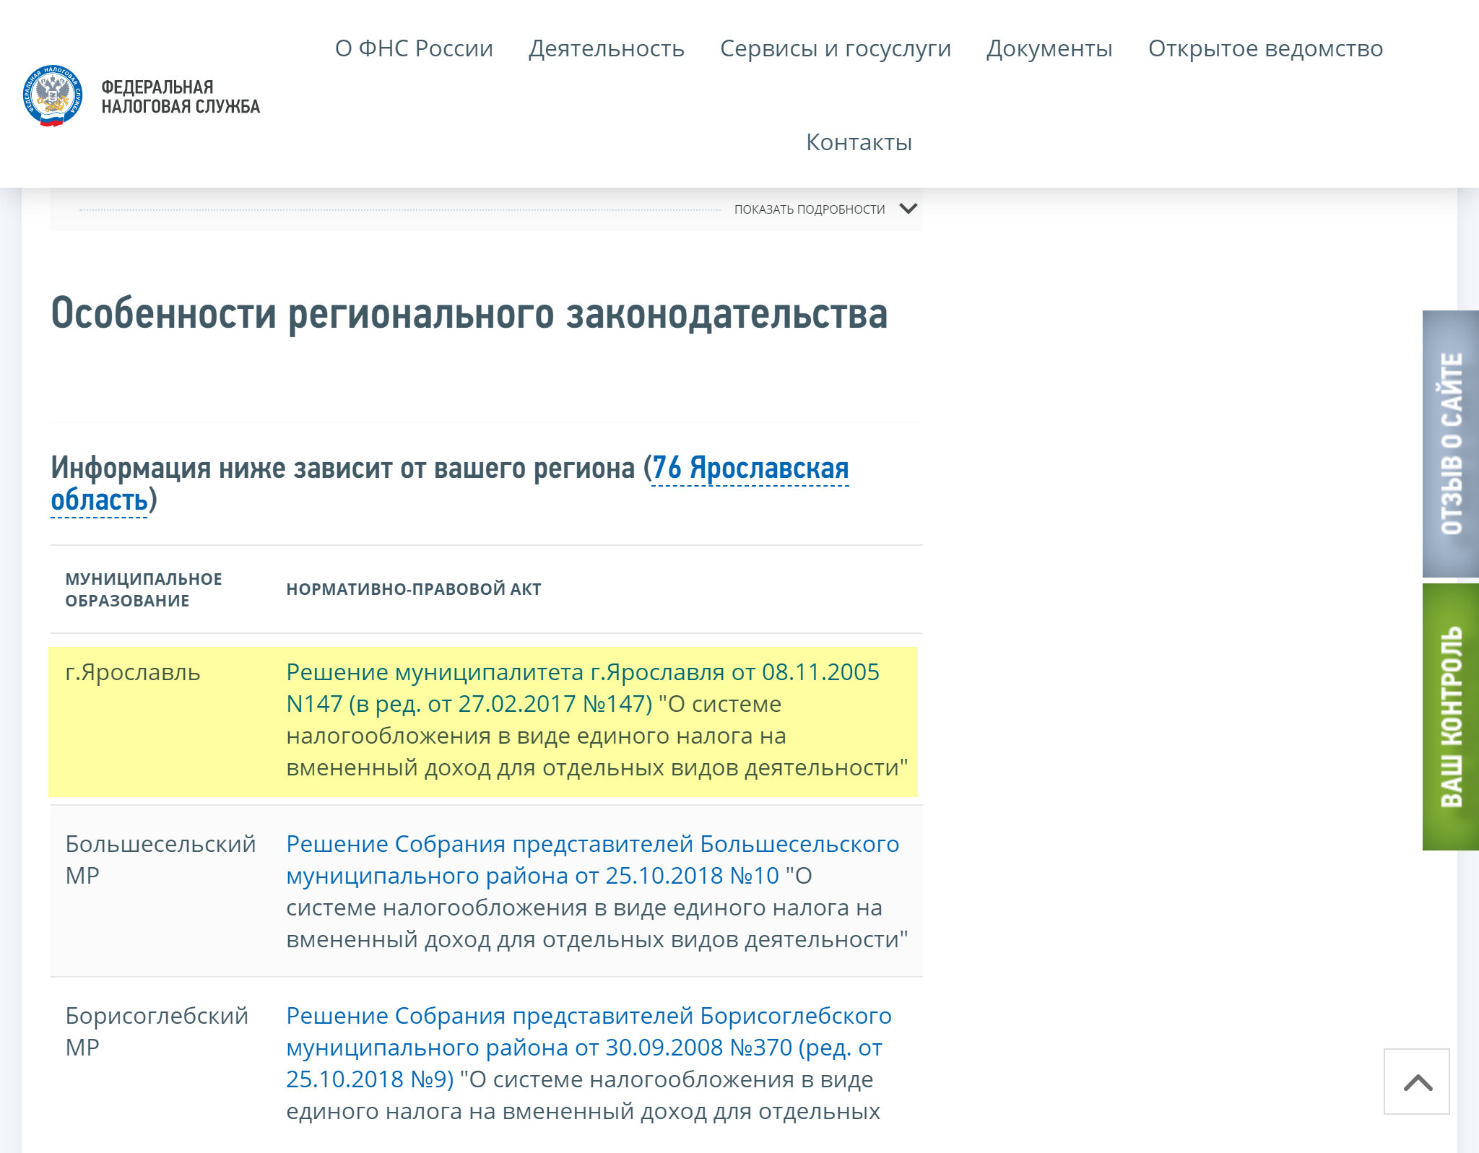Open the ОТЗЫВ О САЙТЕ side tab
1479x1153 pixels.
point(1451,443)
